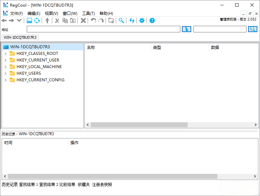Open the 窗口(W) menu
Viewport: 260px width, 196px height.
coord(70,14)
